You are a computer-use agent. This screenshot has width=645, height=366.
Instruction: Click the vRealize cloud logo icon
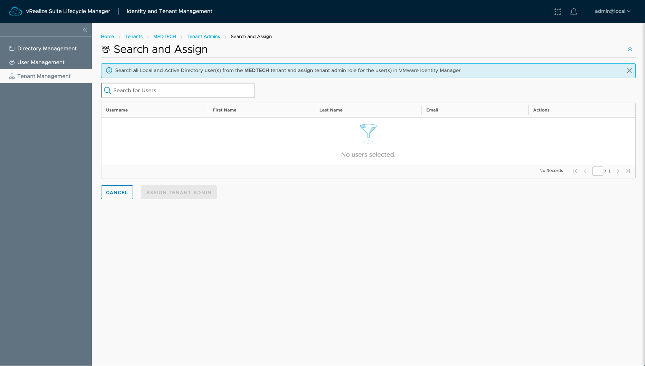click(15, 12)
